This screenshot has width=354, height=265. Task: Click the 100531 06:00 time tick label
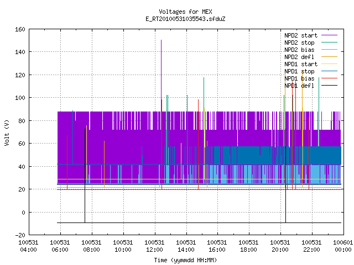[60, 246]
